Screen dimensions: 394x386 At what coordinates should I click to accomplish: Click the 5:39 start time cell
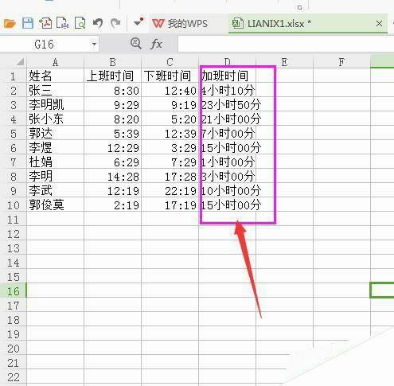112,134
